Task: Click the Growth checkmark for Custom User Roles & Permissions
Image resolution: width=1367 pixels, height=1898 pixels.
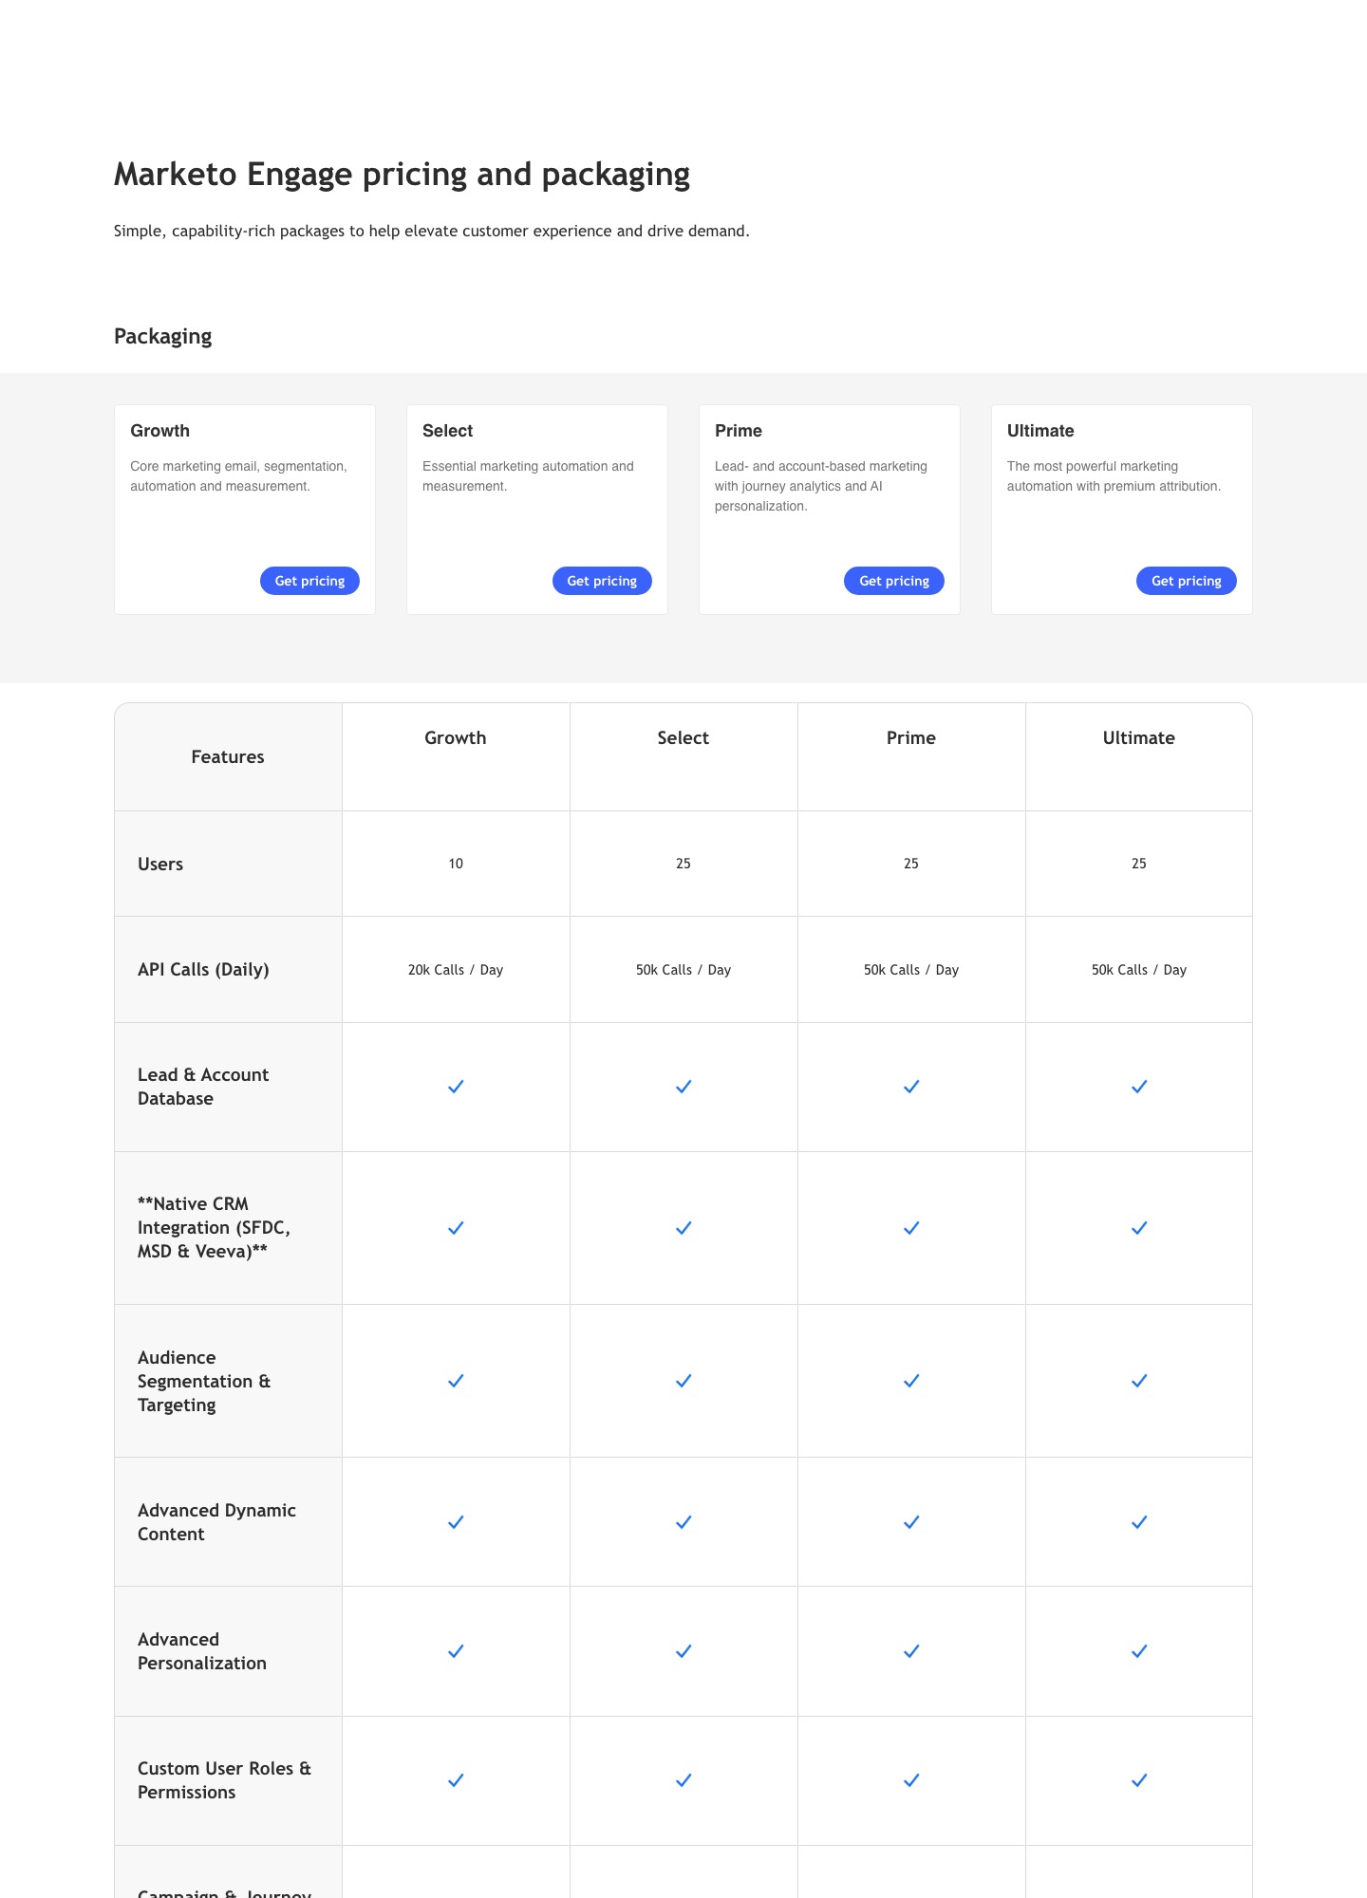Action: (456, 1780)
